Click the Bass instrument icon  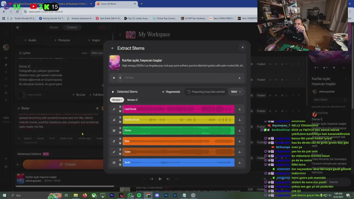click(114, 141)
